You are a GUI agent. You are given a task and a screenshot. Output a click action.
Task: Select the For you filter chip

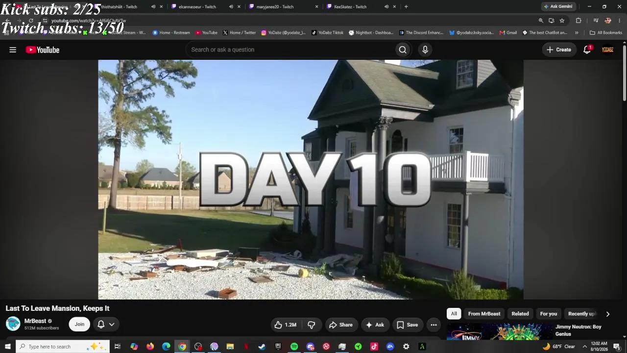tap(549, 314)
